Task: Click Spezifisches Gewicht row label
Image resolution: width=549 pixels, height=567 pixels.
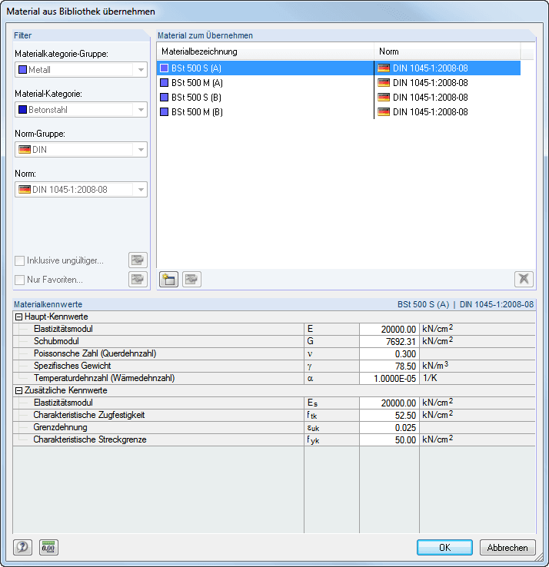Action: [x=72, y=366]
